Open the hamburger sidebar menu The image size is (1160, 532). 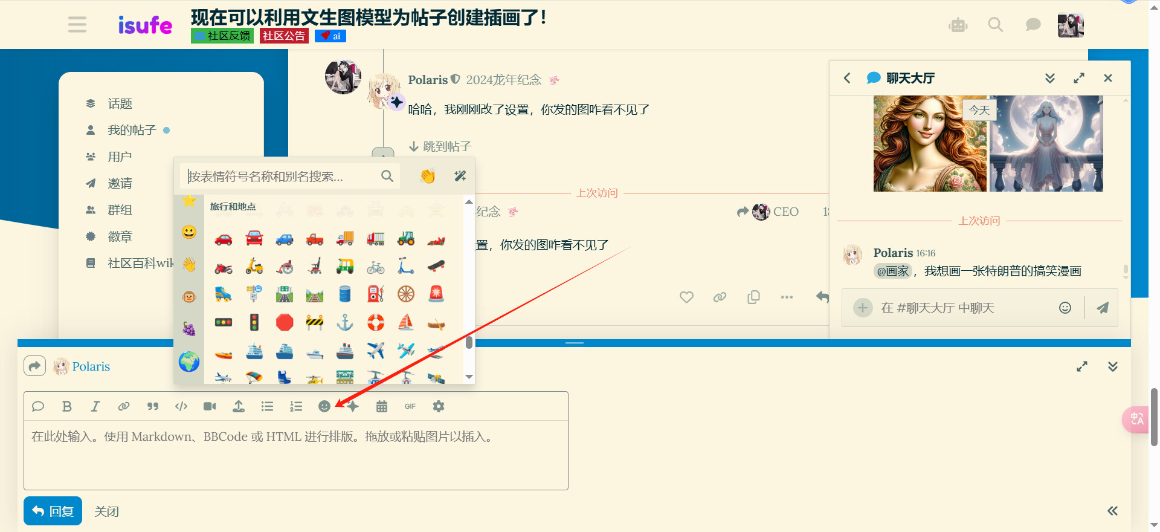[77, 25]
